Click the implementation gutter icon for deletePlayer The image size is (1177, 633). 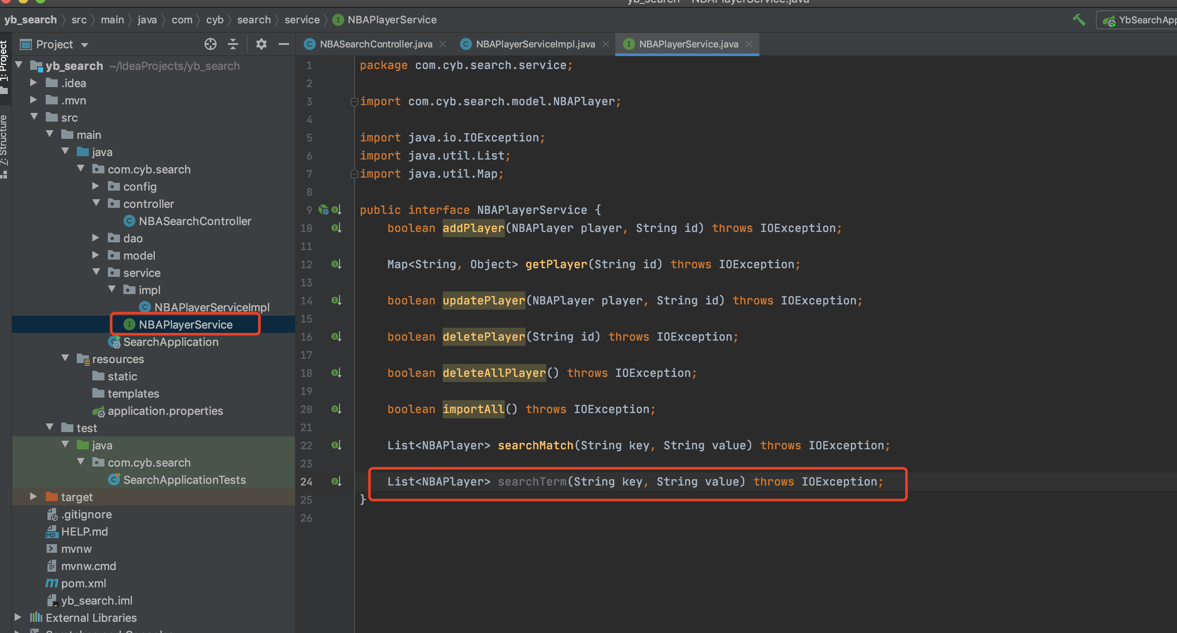tap(336, 337)
